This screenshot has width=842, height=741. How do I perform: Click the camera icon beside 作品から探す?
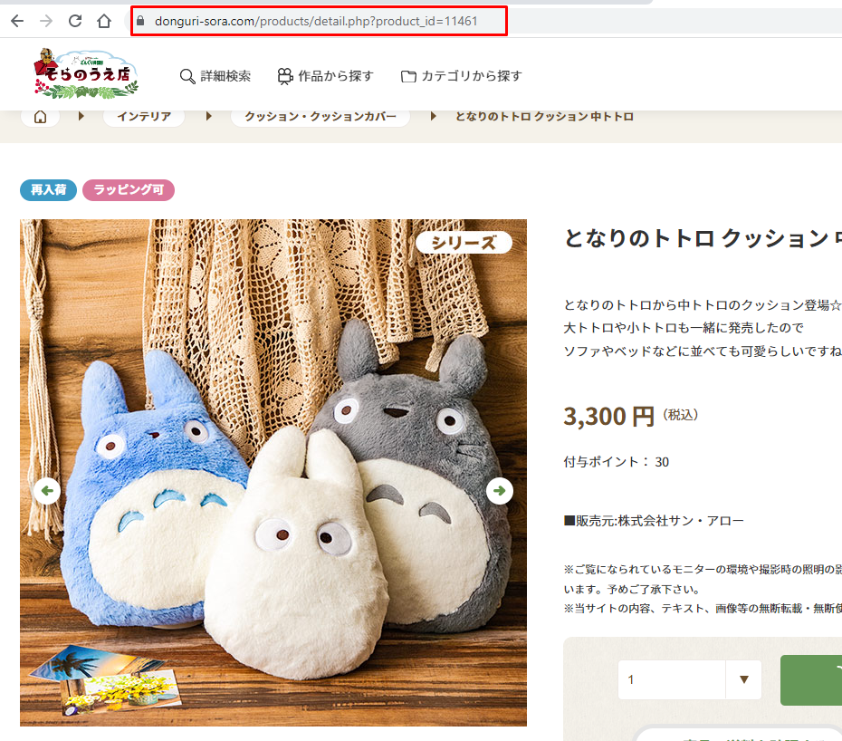(x=284, y=76)
